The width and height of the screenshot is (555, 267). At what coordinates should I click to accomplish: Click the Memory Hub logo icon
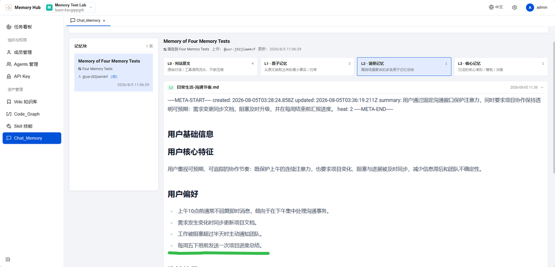click(x=9, y=7)
